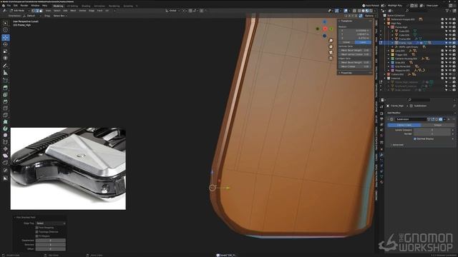Viewport: 458px width, 257px height.
Task: Open the Mesh menu in viewport header
Action: coord(73,11)
